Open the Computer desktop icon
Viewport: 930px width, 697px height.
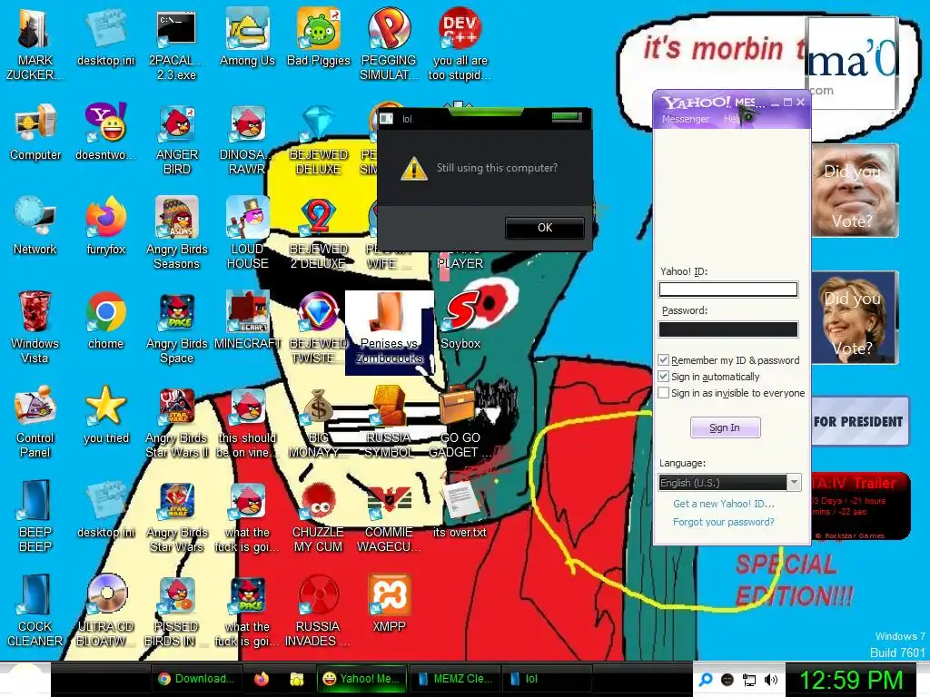point(35,132)
